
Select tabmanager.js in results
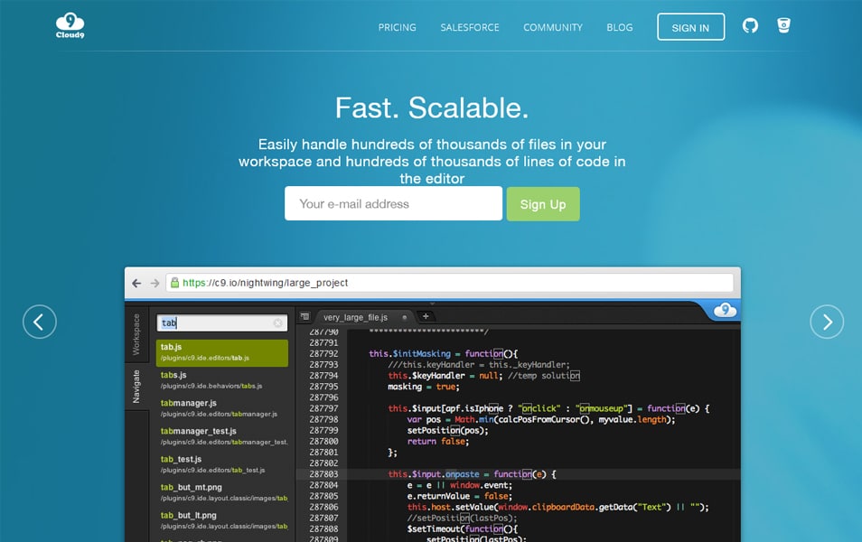click(222, 408)
